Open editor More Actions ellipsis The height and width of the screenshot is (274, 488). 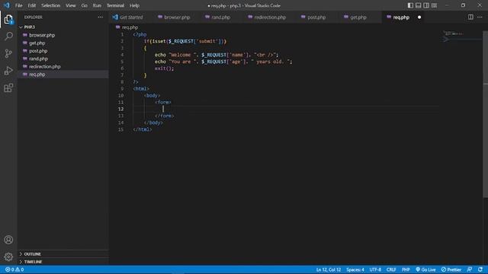pyautogui.click(x=480, y=18)
